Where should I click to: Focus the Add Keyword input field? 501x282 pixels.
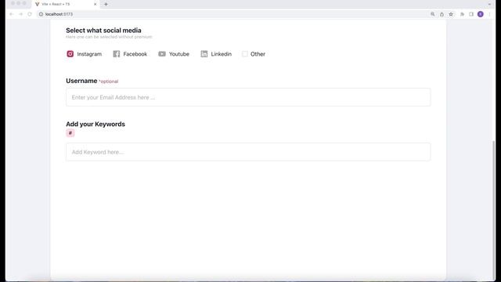(248, 152)
